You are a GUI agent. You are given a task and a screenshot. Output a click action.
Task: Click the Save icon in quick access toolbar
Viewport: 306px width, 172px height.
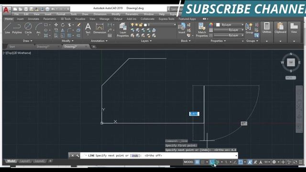[26, 9]
